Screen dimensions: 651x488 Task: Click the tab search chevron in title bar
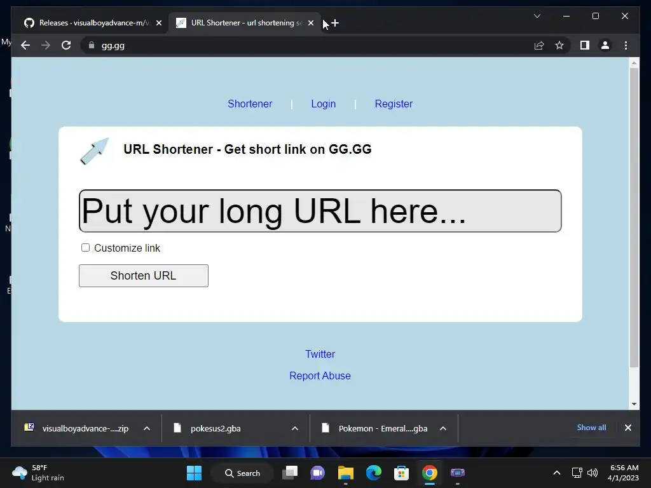coord(537,16)
